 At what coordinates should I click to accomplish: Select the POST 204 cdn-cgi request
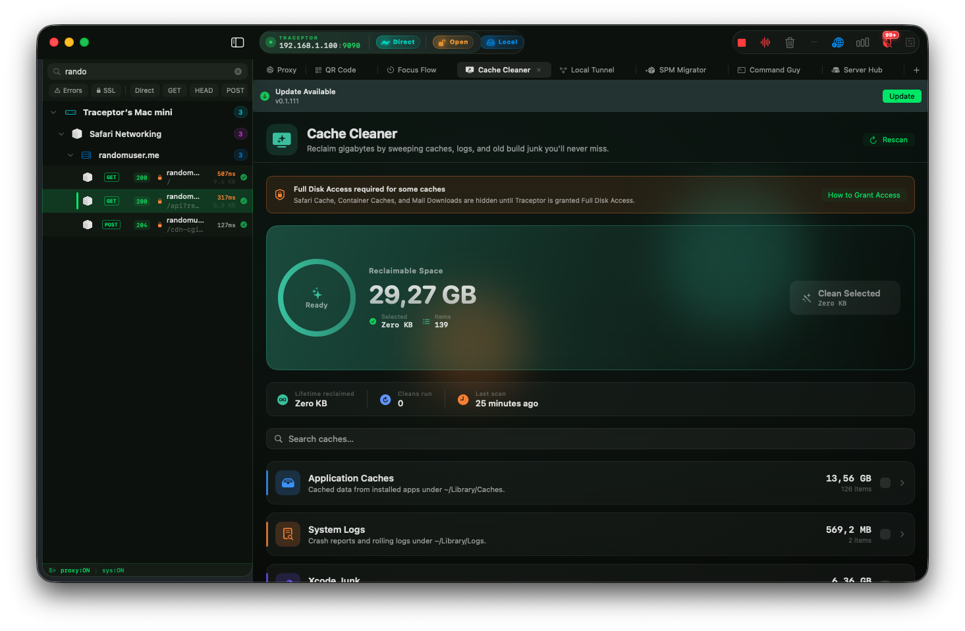point(148,225)
